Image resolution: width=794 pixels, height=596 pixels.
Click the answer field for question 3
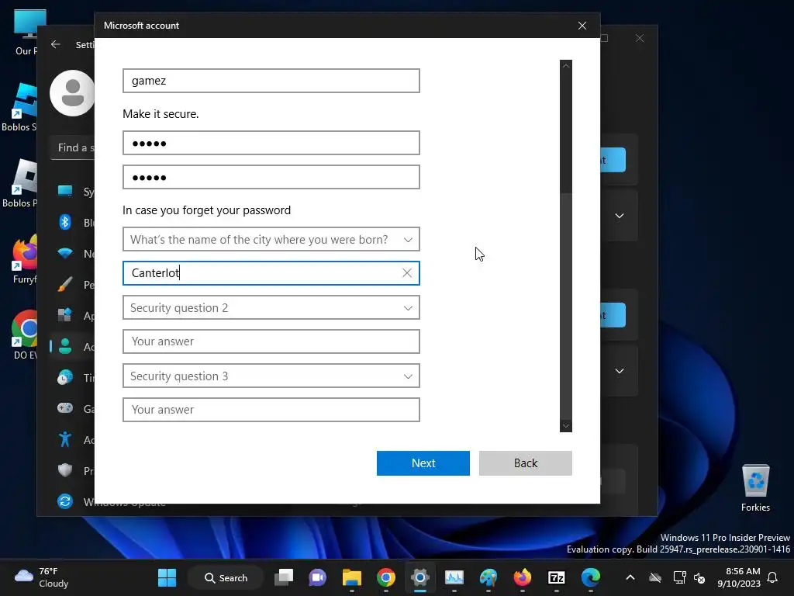[x=271, y=410]
